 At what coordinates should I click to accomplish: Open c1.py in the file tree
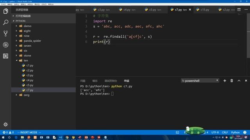(43, 65)
